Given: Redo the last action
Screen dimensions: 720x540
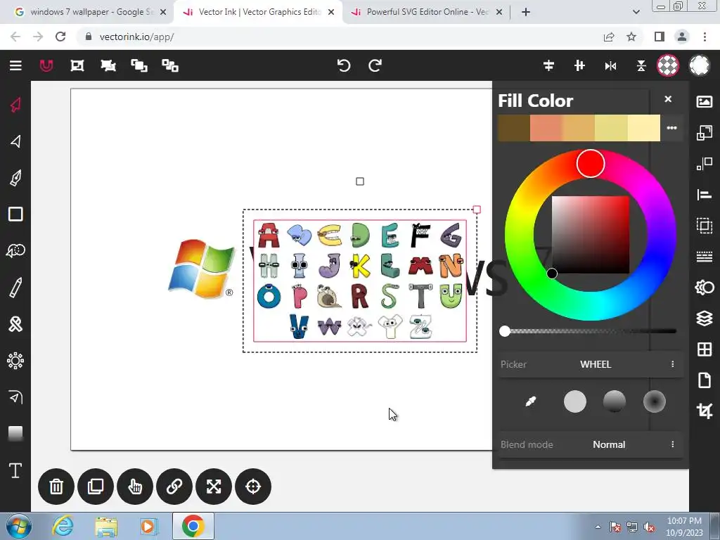Looking at the screenshot, I should coord(375,65).
